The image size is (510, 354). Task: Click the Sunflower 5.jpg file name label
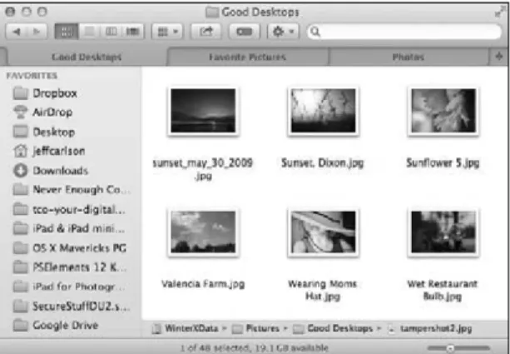[x=443, y=162]
